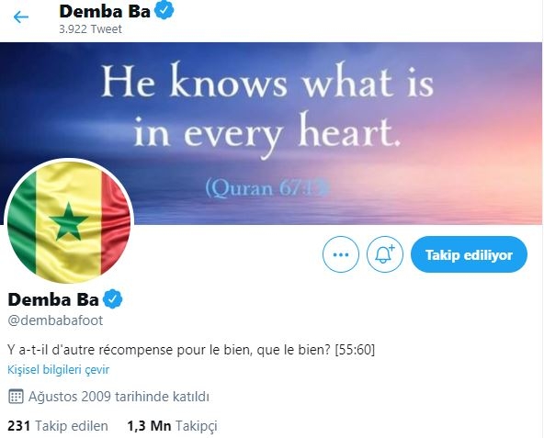Click the 3.922 Tweet count
The width and height of the screenshot is (544, 438).
point(90,29)
